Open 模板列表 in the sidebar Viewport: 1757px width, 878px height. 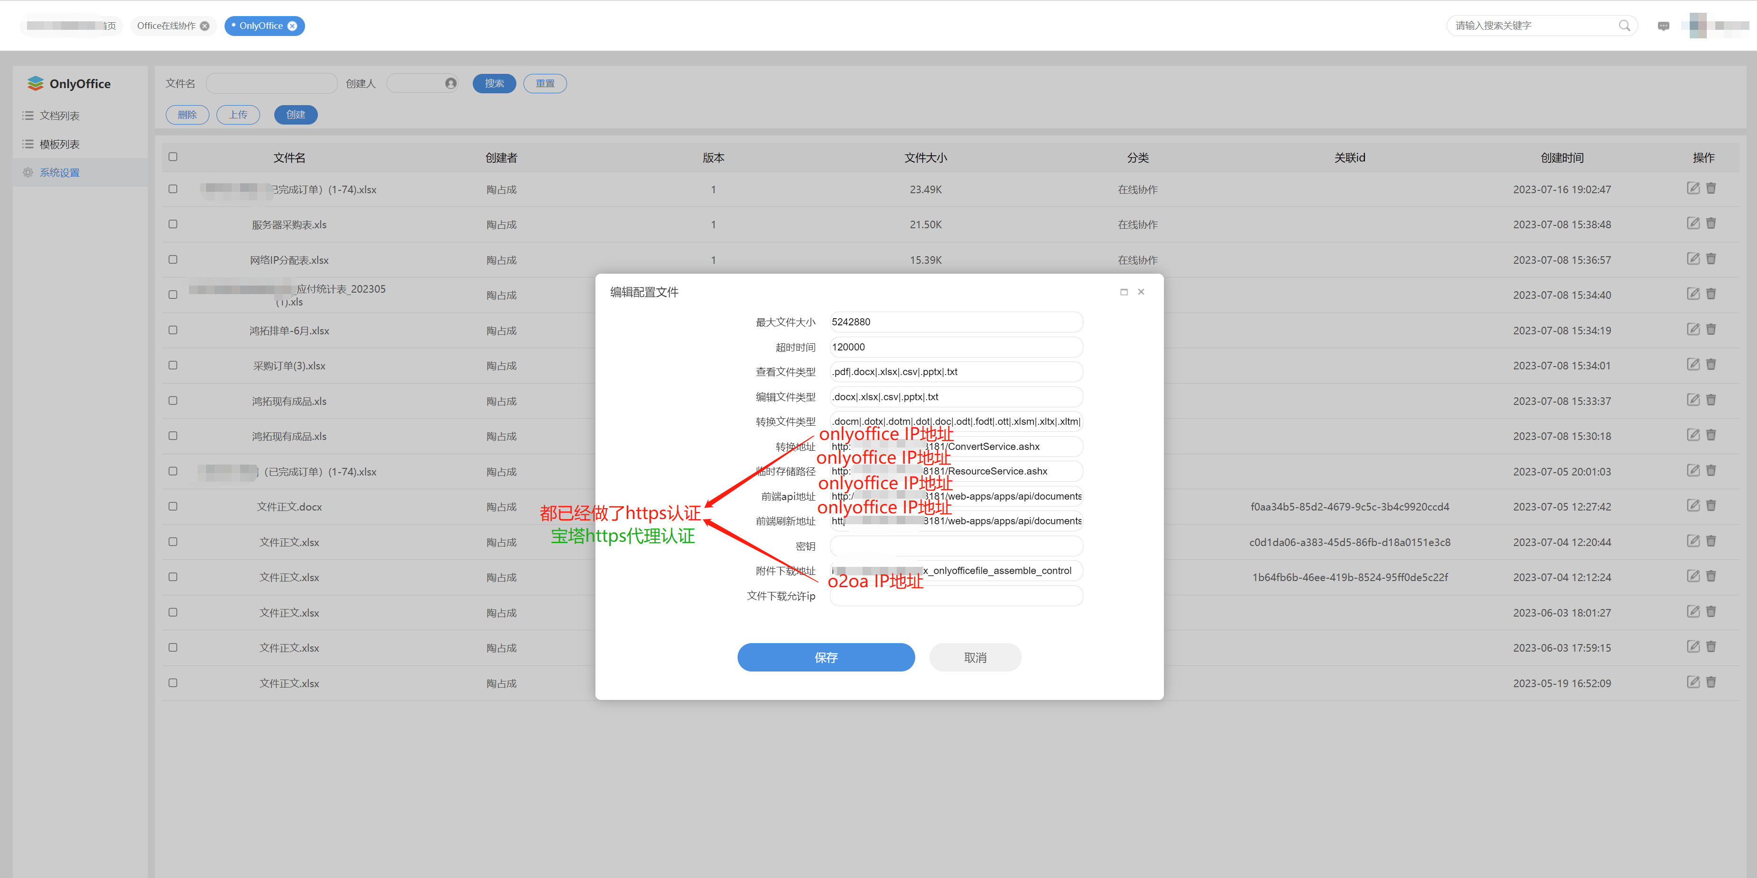click(59, 144)
